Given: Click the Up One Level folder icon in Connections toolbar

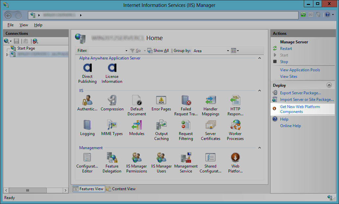Looking at the screenshot, I should coord(26,41).
